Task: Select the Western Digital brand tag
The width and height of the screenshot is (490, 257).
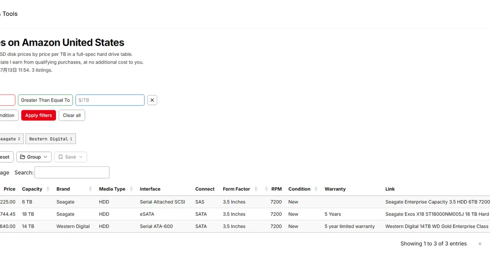Action: click(x=51, y=139)
